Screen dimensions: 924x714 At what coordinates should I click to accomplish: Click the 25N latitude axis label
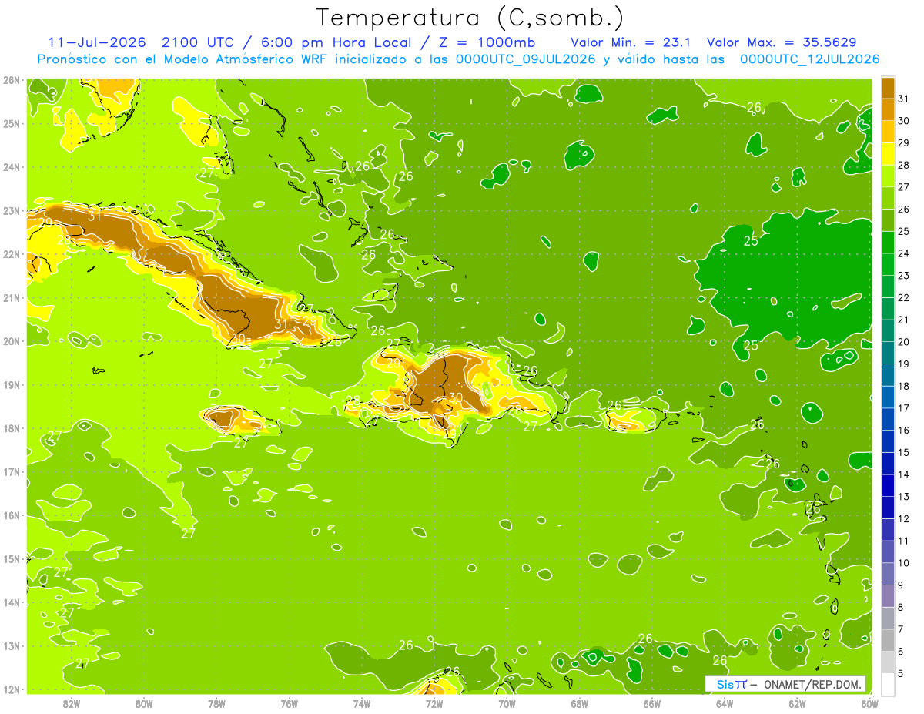point(12,123)
